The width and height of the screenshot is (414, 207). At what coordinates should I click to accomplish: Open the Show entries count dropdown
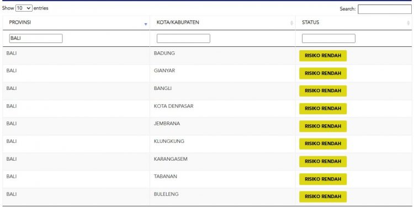[24, 8]
